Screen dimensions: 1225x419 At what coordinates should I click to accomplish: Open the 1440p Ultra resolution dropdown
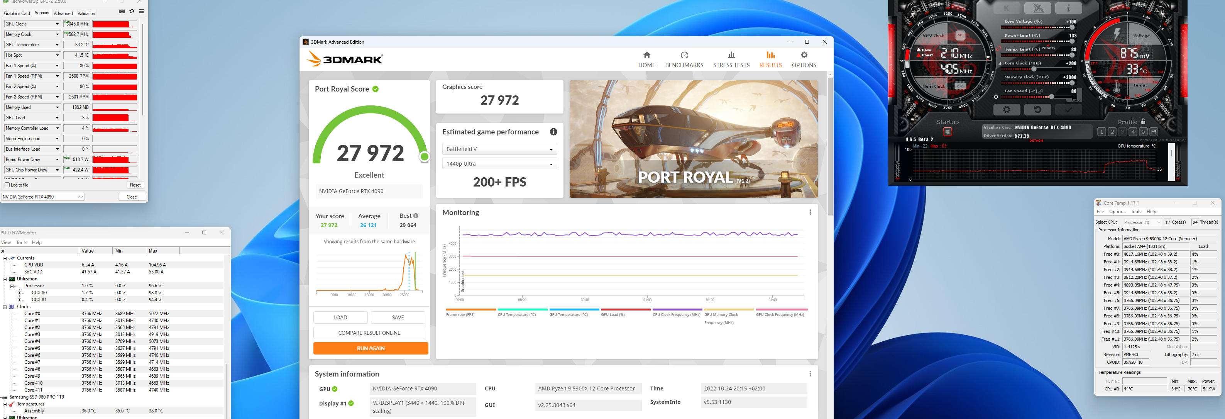[499, 164]
